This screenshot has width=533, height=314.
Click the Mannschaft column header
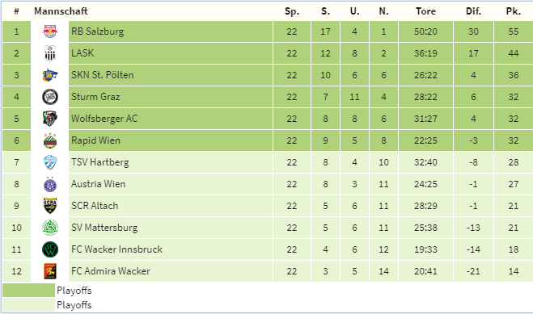pos(61,11)
